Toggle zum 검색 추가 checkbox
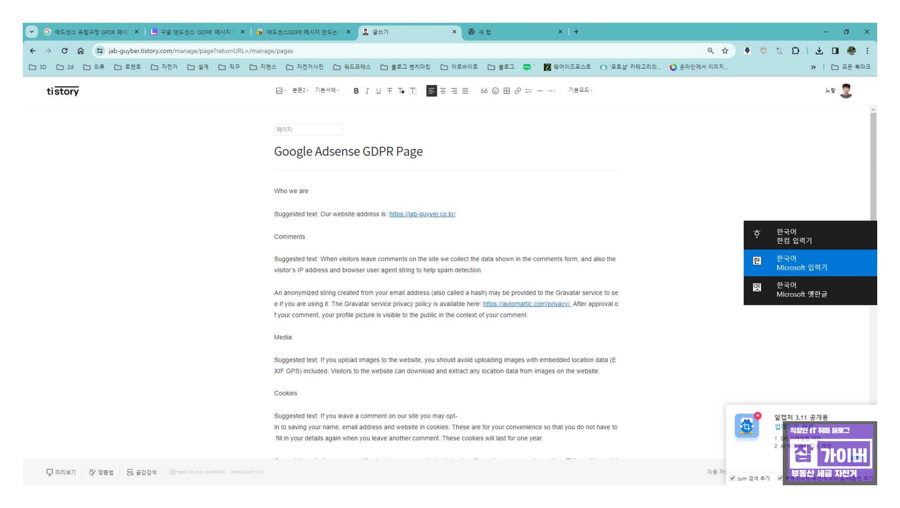 733,478
